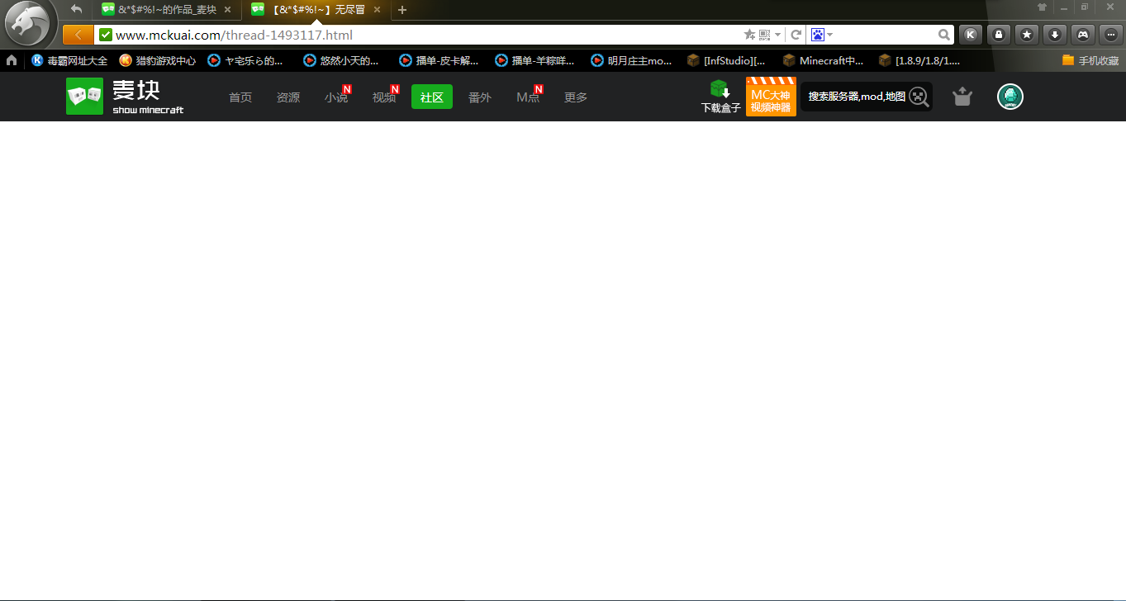The width and height of the screenshot is (1126, 601).
Task: Close the 无尽冒 tab
Action: pos(377,10)
